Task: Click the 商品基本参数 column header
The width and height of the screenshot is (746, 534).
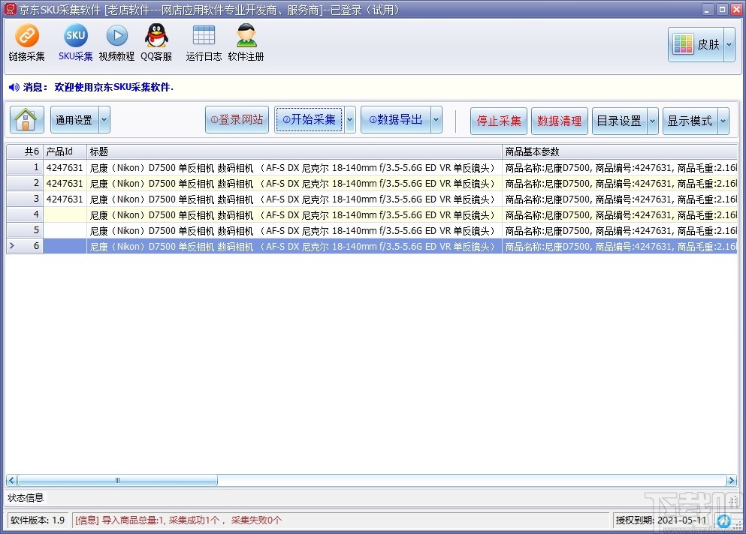Action: pyautogui.click(x=620, y=151)
